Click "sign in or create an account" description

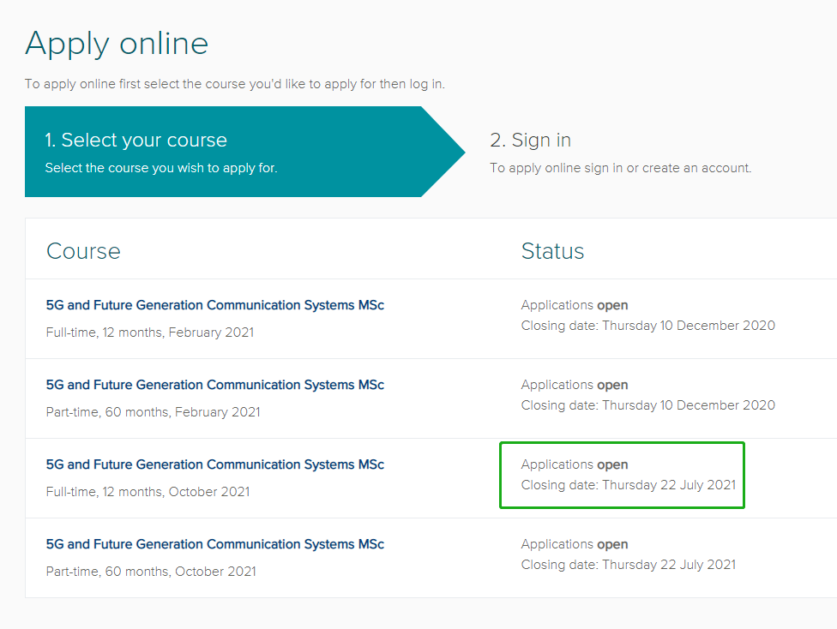(620, 168)
